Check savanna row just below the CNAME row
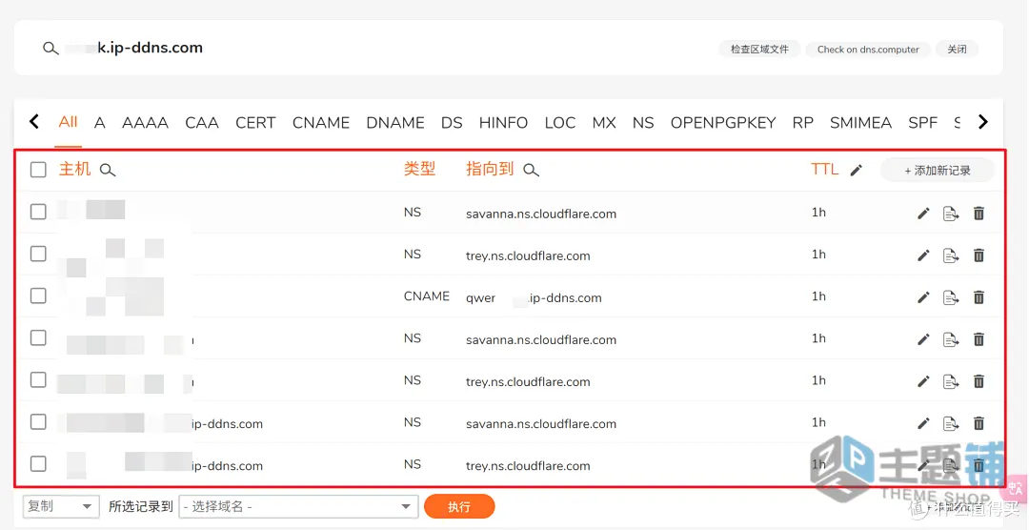Screen dimensions: 1029x530 [38, 337]
